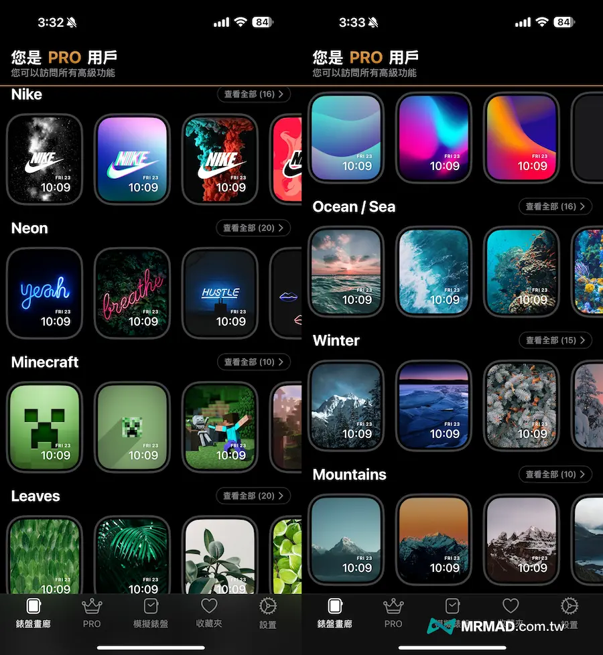Viewport: 603px width, 655px height.
Task: Select the orange-sky mountain watch face
Action: click(x=433, y=538)
